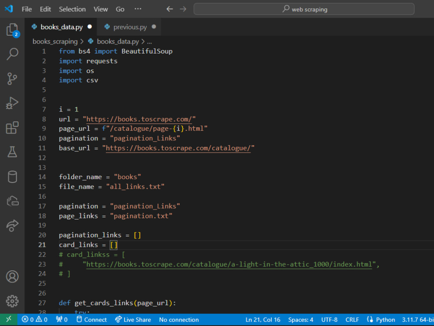Click the "all_links.txt" string on line 15

tap(135, 186)
